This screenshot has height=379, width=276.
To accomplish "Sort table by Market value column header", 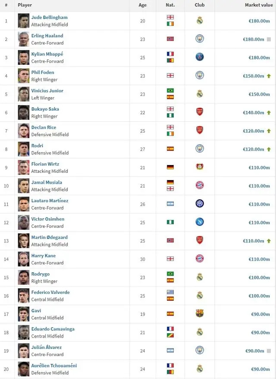I will tap(258, 5).
